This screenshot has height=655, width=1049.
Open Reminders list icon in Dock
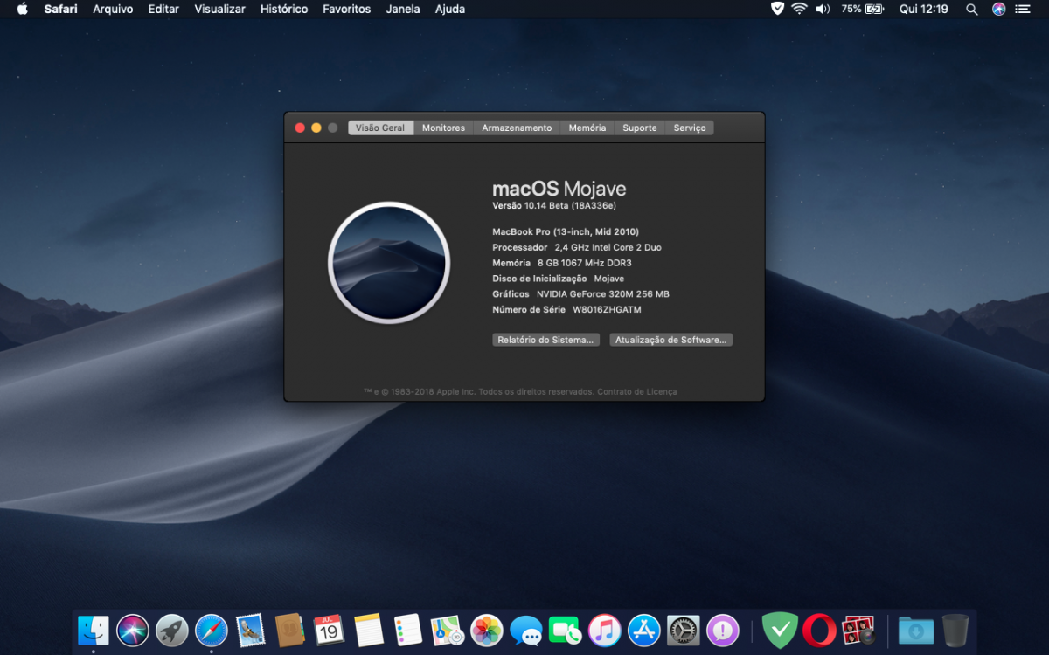tap(408, 630)
